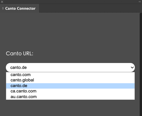Screen dimensions: 142x116
Task: Switch to the Canto Connector tab
Action: coord(20,8)
